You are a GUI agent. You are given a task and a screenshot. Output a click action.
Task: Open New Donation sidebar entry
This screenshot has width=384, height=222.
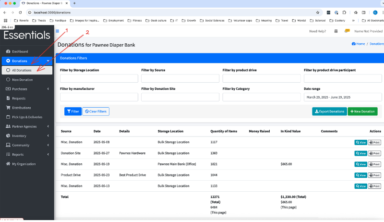27,80
